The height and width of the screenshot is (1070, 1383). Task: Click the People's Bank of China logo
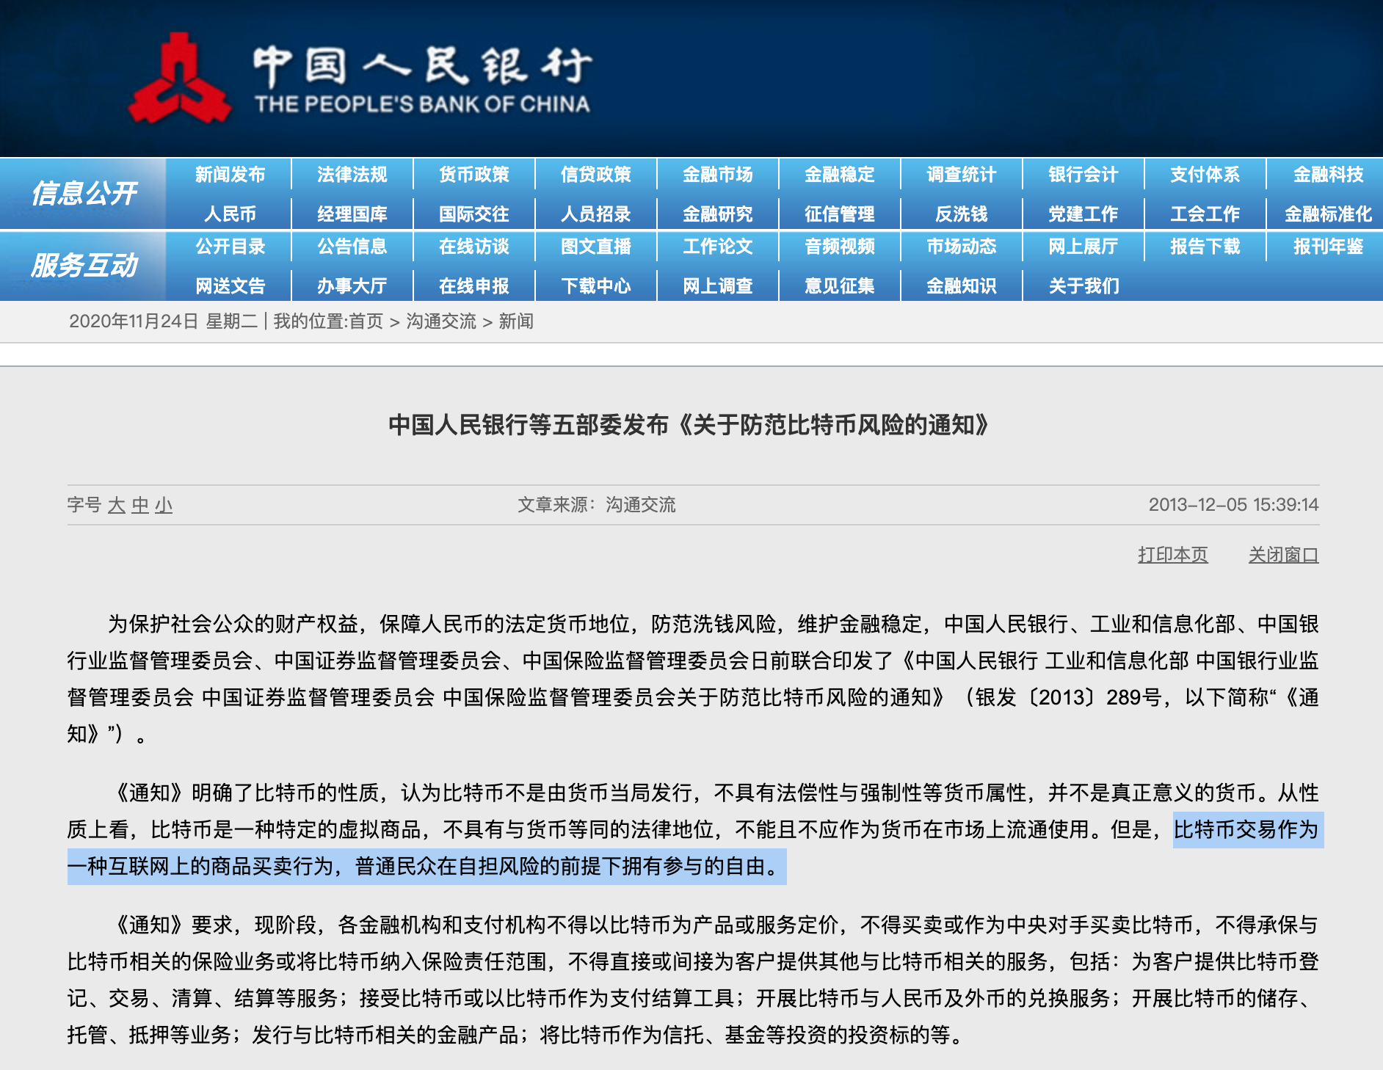tap(360, 79)
